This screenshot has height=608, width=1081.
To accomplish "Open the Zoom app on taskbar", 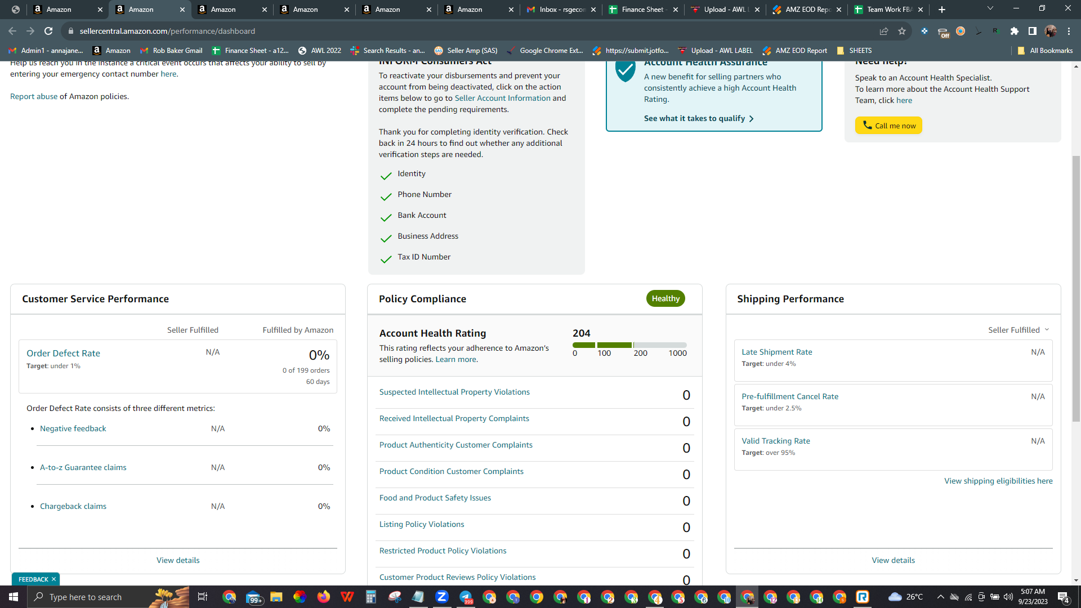I will tap(441, 597).
